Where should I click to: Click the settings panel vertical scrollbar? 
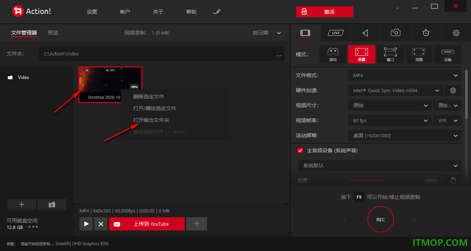tap(467, 95)
